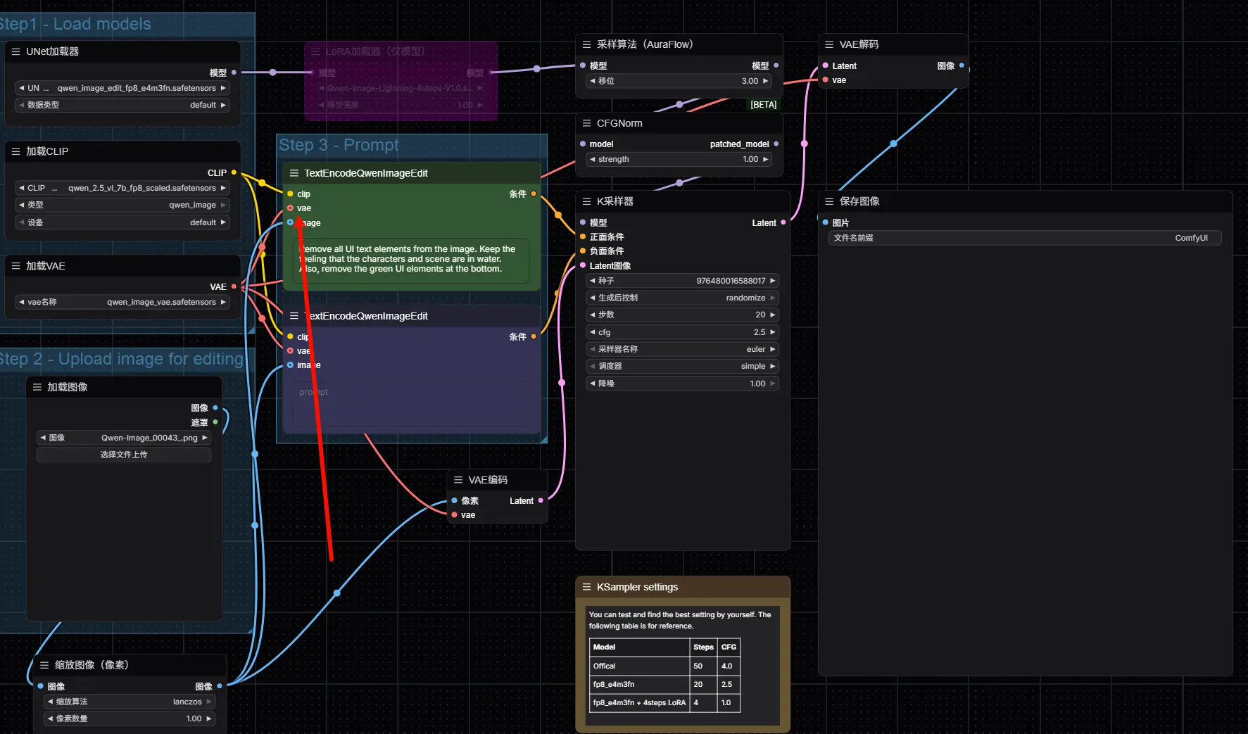Click the KSampler settings note menu icon

coord(586,587)
